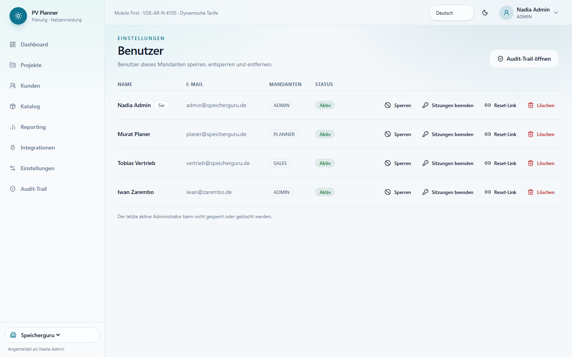Click the user avatar icon in header

point(506,13)
